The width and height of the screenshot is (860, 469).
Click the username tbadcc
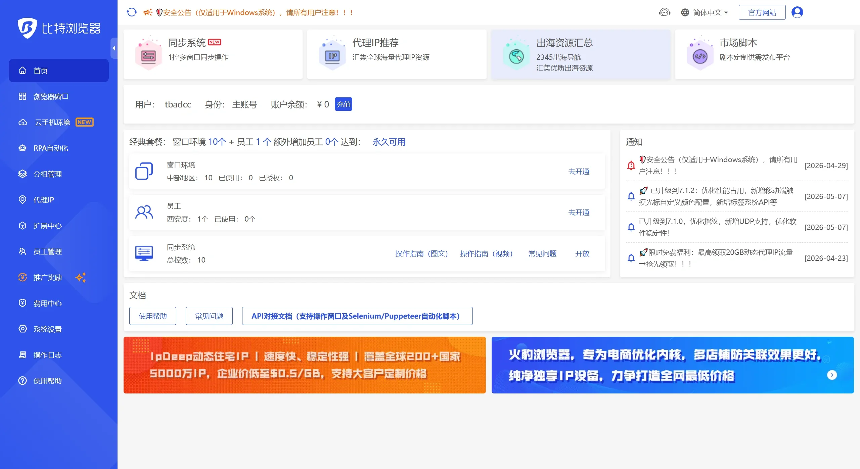[x=178, y=104]
